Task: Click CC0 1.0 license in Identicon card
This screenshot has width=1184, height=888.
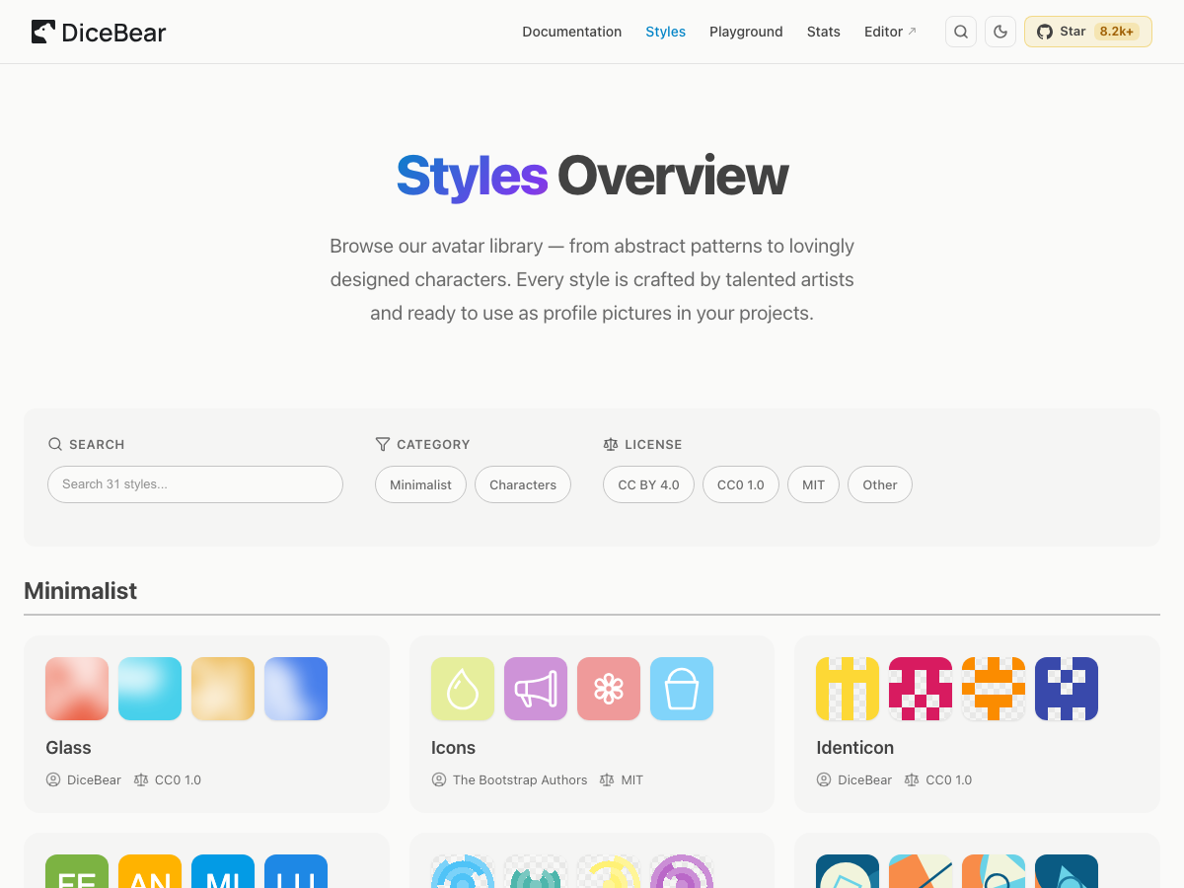Action: (x=948, y=779)
